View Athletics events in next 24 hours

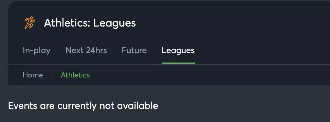[x=86, y=50]
